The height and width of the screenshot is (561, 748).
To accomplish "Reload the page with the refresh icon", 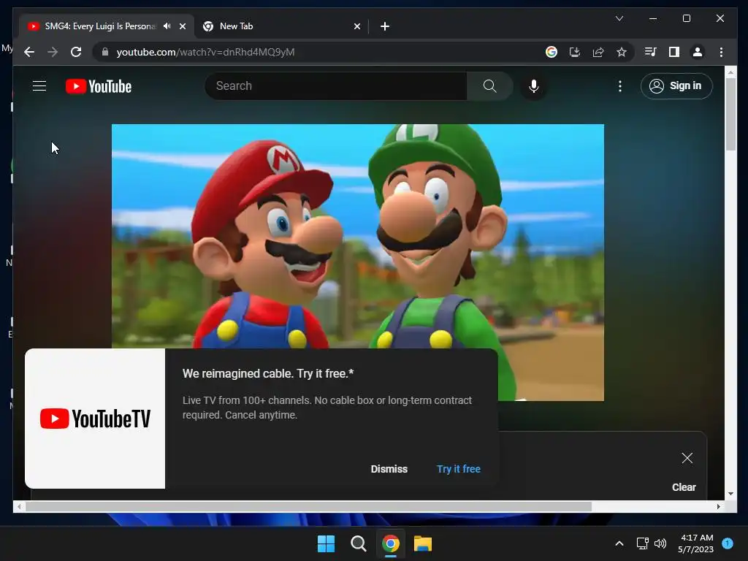I will point(76,52).
